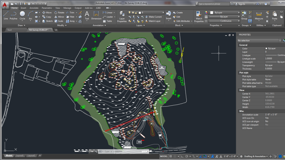Activate the Scale tool
The width and height of the screenshot is (285, 160).
click(x=59, y=21)
